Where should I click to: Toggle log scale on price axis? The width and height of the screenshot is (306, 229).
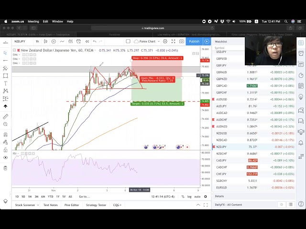pyautogui.click(x=189, y=197)
